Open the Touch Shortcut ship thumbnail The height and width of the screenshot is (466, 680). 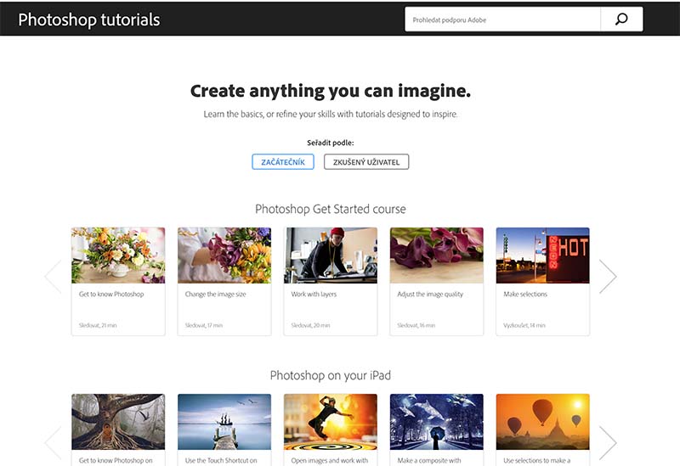click(224, 422)
